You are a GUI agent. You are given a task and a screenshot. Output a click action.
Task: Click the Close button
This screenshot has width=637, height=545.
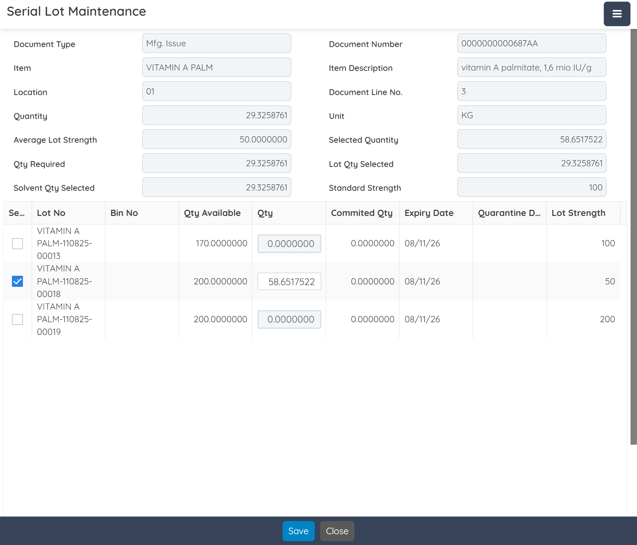[337, 531]
